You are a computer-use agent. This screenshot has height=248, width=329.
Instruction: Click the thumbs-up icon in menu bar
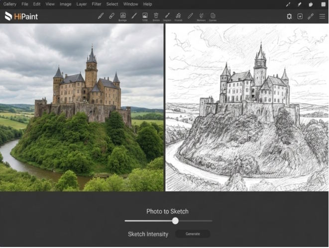pyautogui.click(x=311, y=4)
